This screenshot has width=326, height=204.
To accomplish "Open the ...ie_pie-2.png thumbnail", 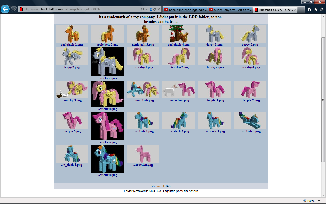I will [x=250, y=90].
